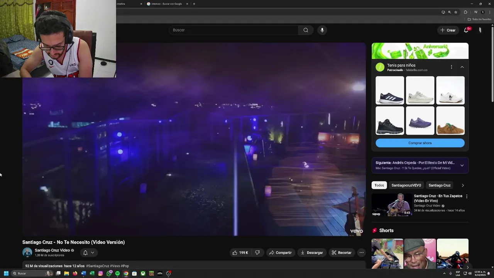Open the Short with the man in a cap
The image size is (494, 278).
pos(420,253)
